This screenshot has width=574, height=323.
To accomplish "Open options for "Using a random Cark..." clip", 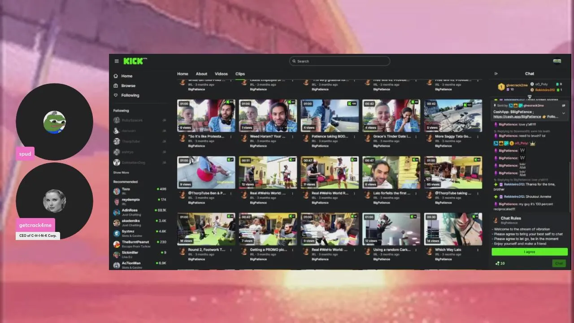I will click(x=416, y=250).
